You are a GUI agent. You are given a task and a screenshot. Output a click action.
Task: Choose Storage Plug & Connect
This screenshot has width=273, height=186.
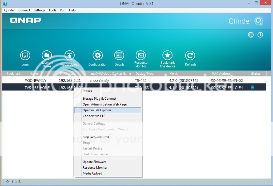(x=99, y=99)
